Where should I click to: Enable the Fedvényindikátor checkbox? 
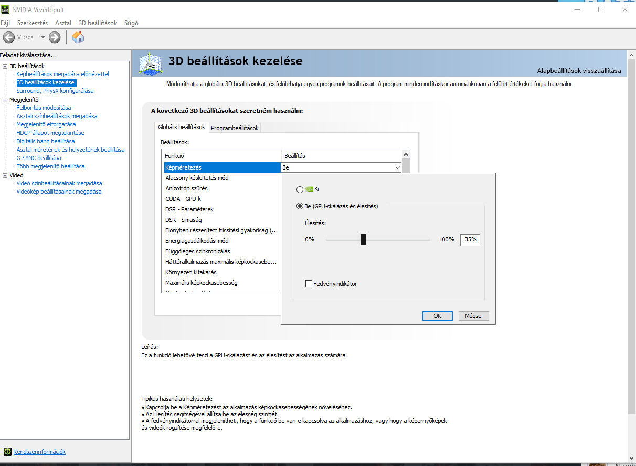pos(309,284)
